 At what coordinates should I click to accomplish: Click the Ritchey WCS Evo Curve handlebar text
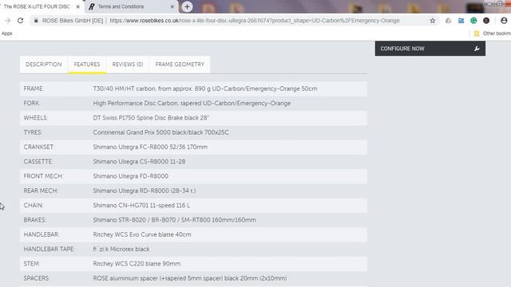click(x=142, y=234)
